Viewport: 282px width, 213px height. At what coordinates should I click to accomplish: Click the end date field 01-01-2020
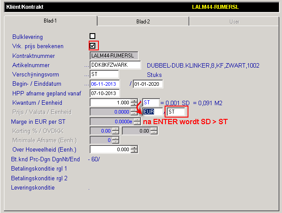click(148, 84)
